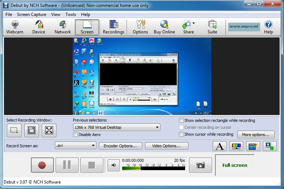
Task: Click the www.onpro.ml banner link
Action: [x=244, y=27]
